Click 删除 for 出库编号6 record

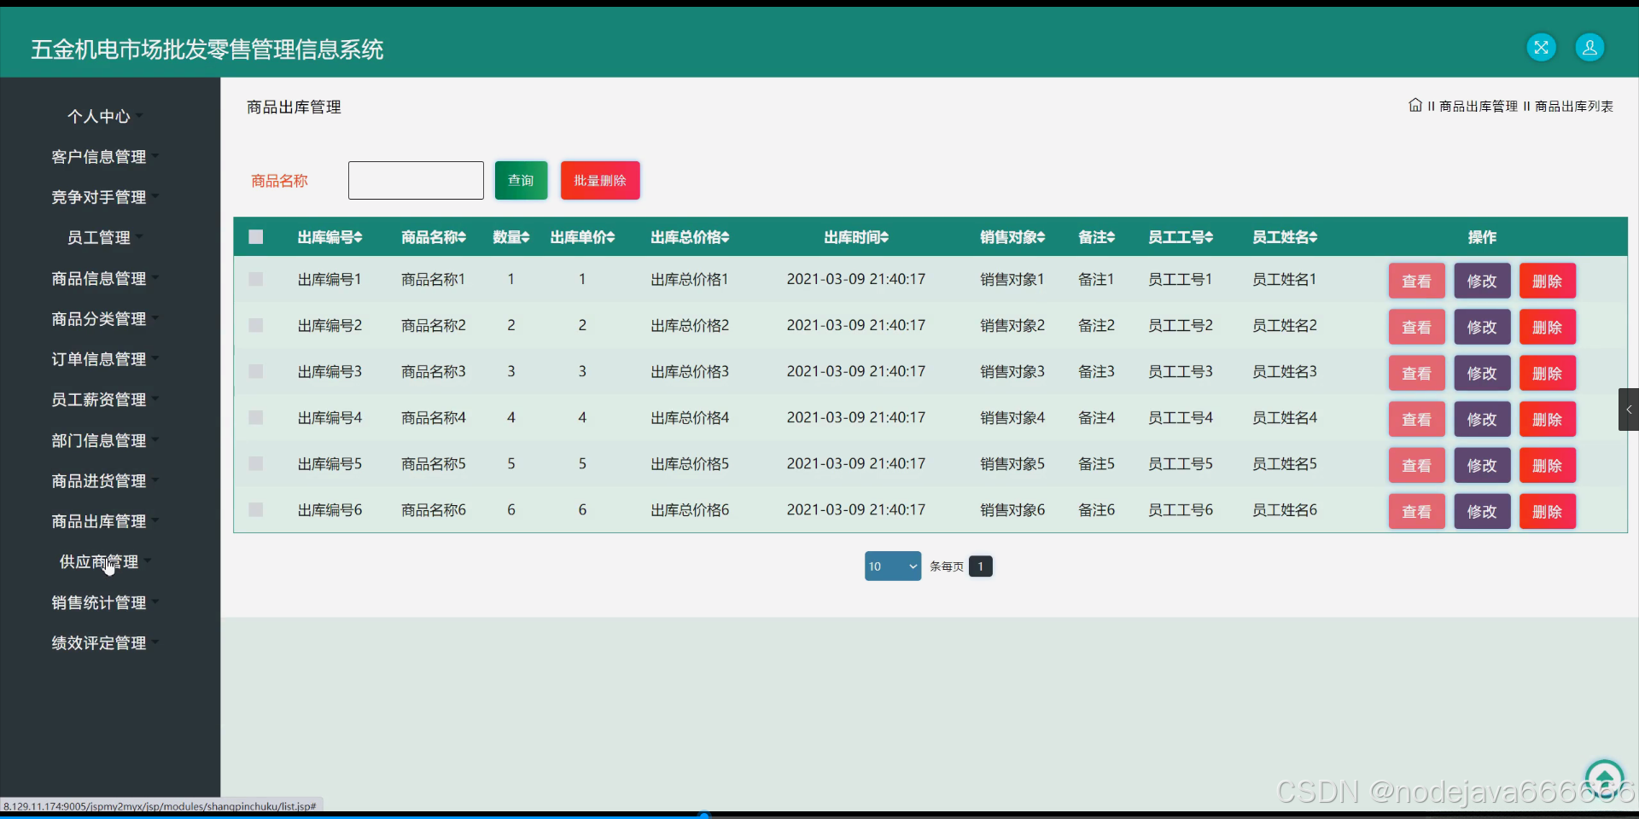coord(1548,511)
